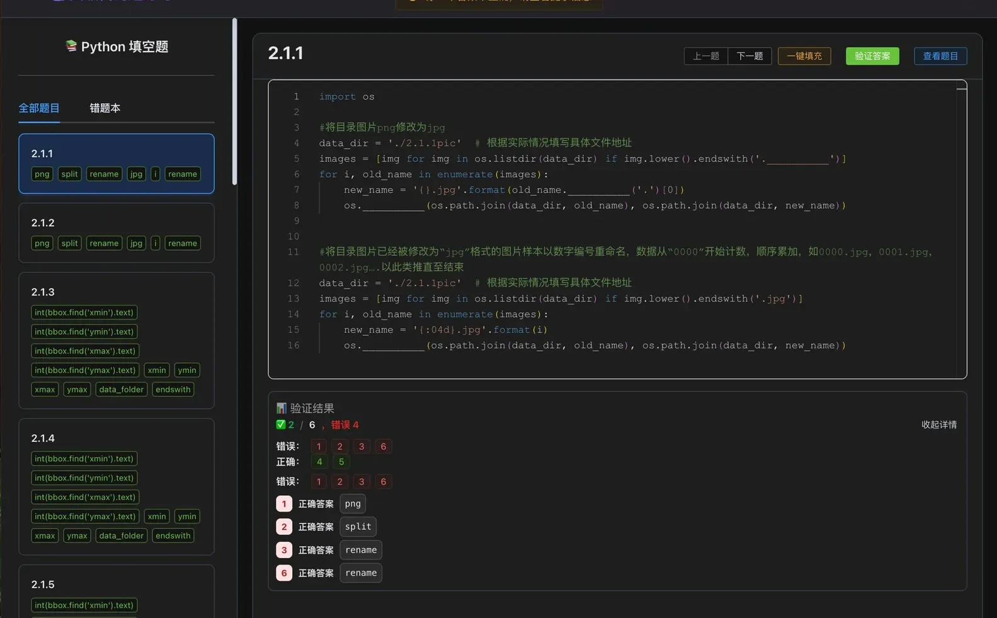
Task: Click the endswith tag in card 2.1.3
Action: [173, 389]
